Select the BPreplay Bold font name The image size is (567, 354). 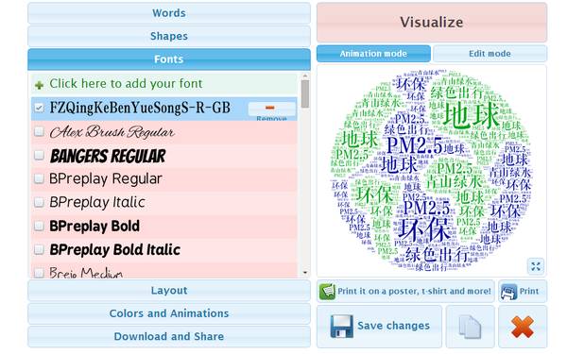click(94, 227)
